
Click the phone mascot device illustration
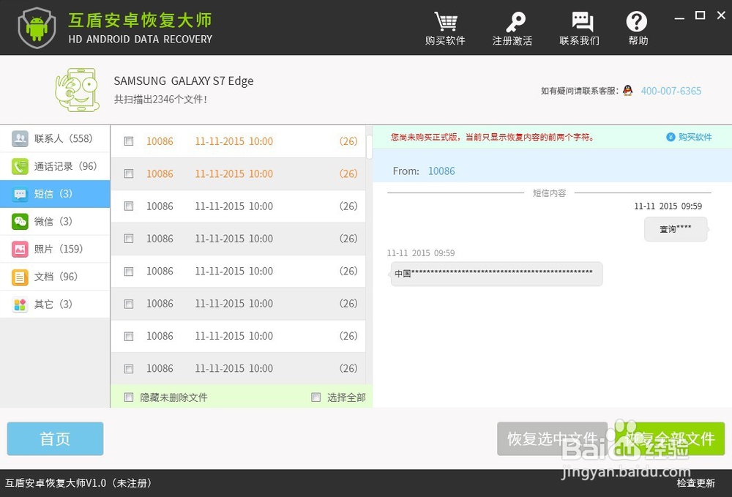coord(77,89)
